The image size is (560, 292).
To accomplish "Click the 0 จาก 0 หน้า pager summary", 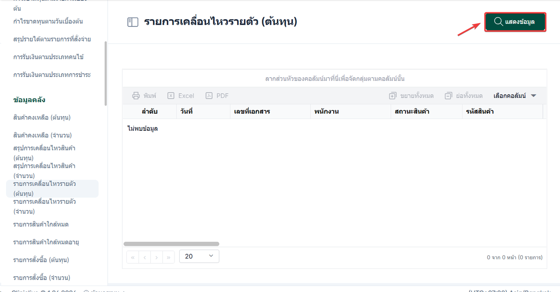I will (515, 257).
